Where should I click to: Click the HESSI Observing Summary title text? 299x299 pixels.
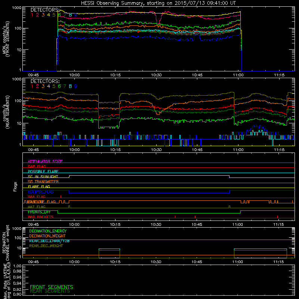158,3
